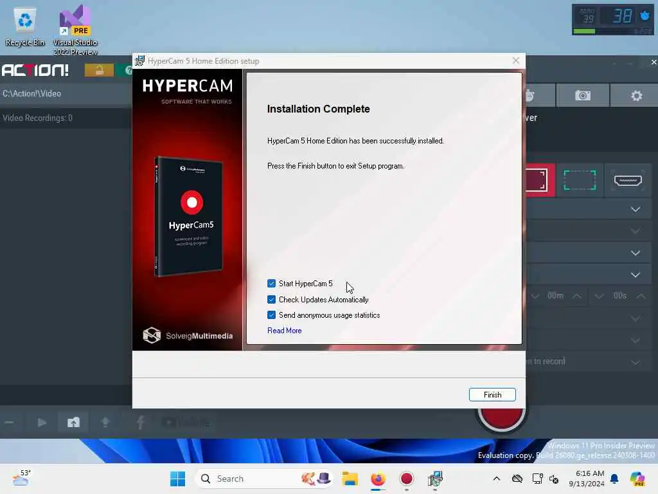The height and width of the screenshot is (494, 658).
Task: Expand the third Action! dropdown below recording modes
Action: (636, 253)
